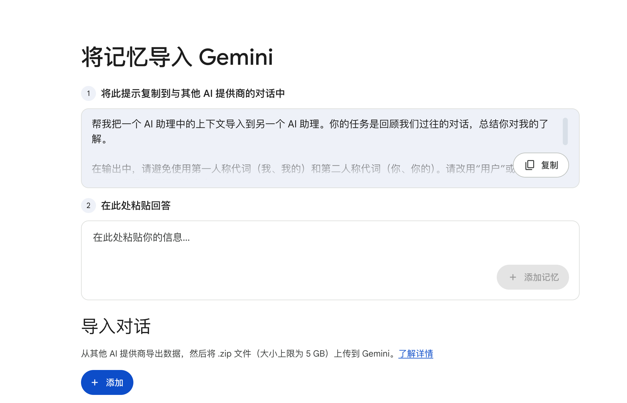Click the 将记忆导入 Gemini page title

(x=177, y=57)
